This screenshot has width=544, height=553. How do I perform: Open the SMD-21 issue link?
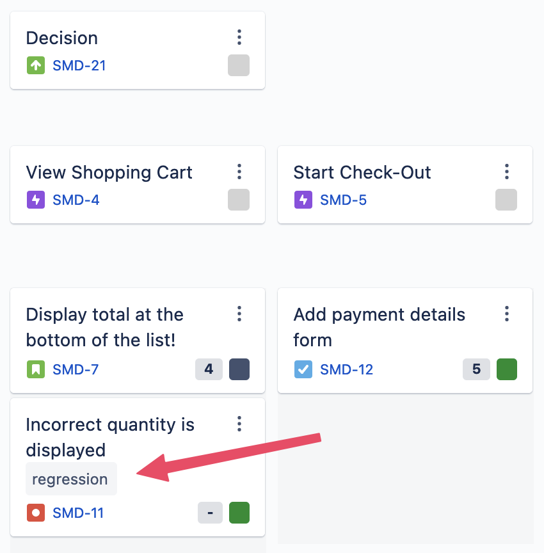click(x=79, y=65)
